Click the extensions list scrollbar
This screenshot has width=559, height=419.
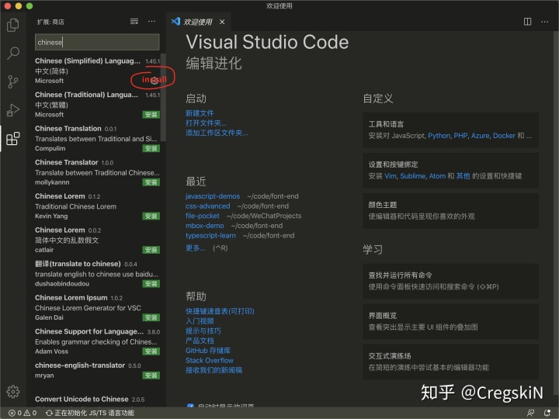point(163,97)
